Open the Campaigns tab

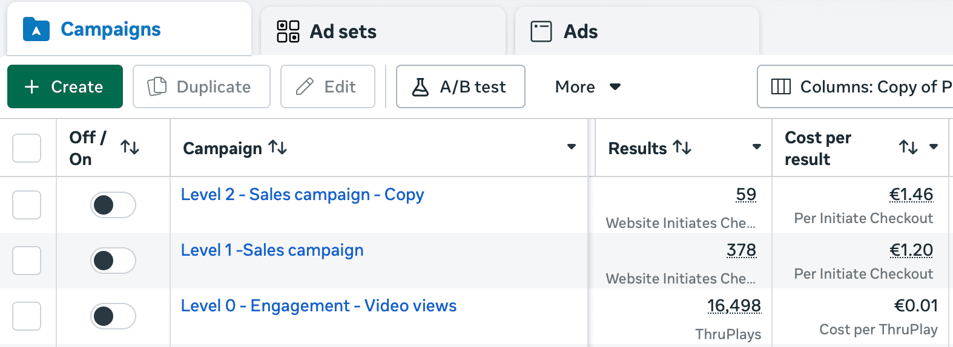[129, 29]
